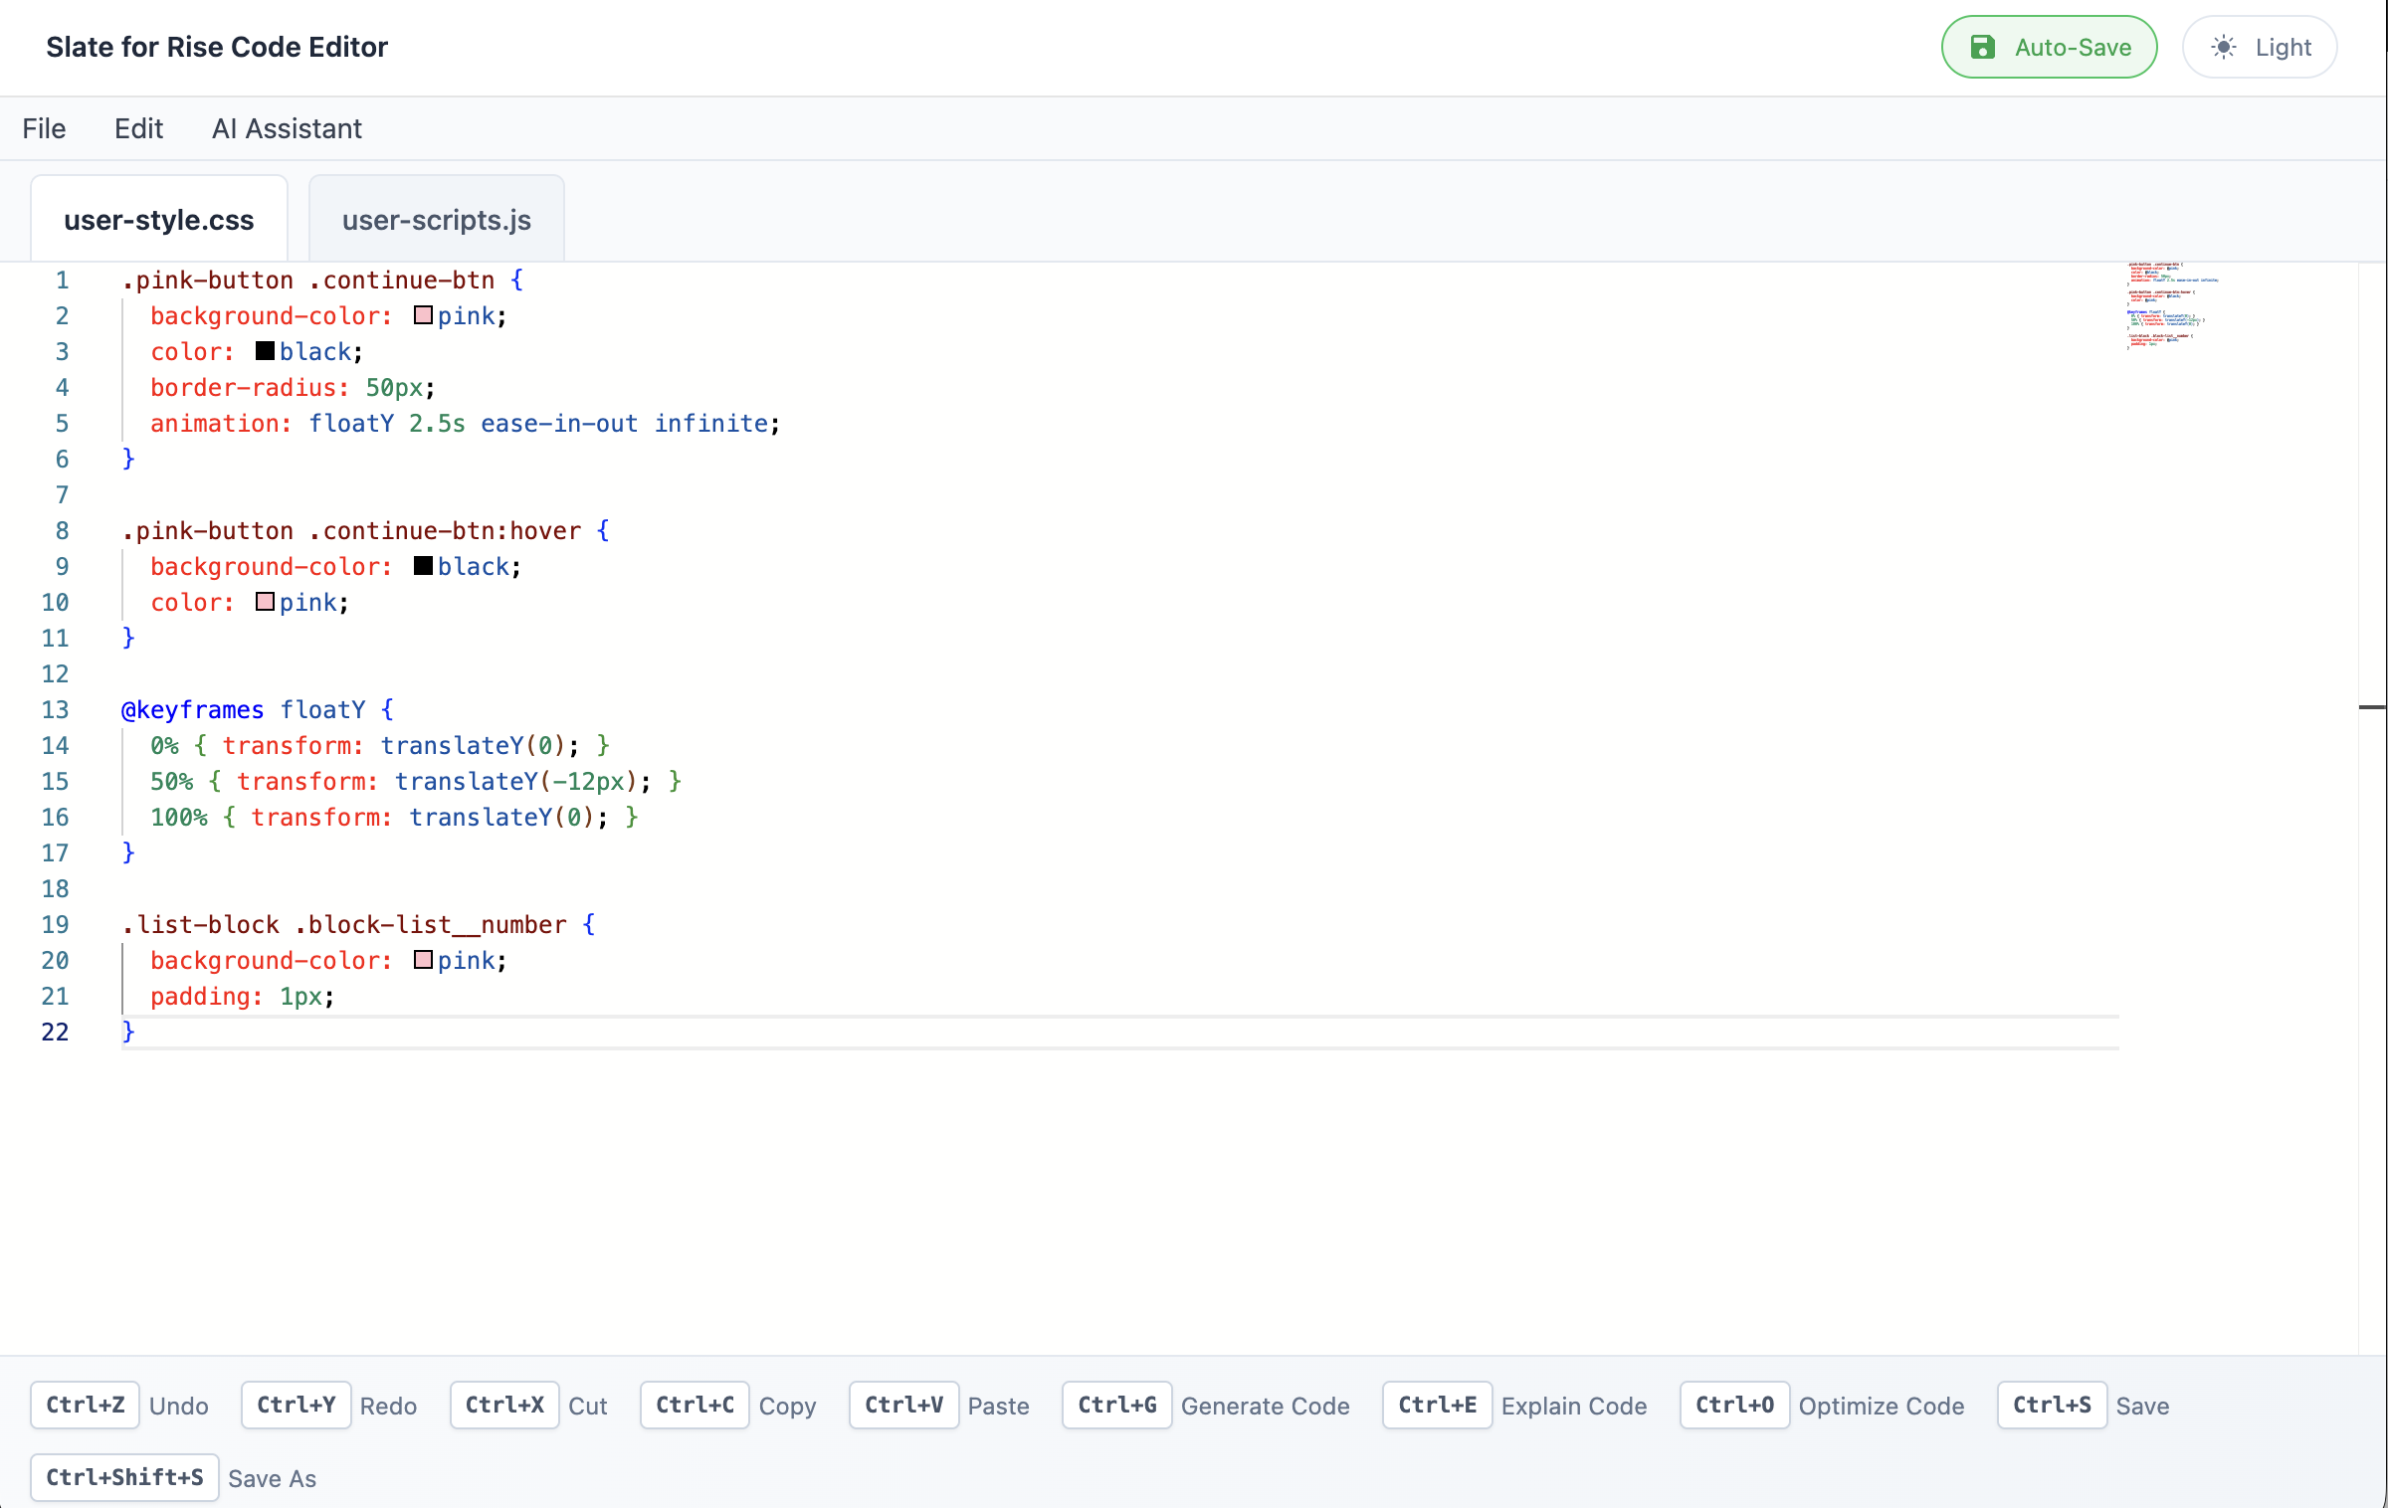2388x1508 pixels.
Task: Select the user-style.css tab
Action: (158, 220)
